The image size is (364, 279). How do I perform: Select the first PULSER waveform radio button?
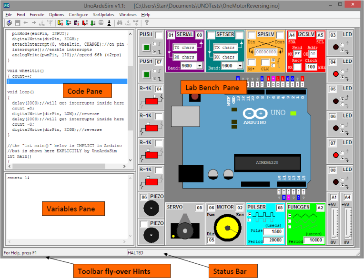[250, 214]
